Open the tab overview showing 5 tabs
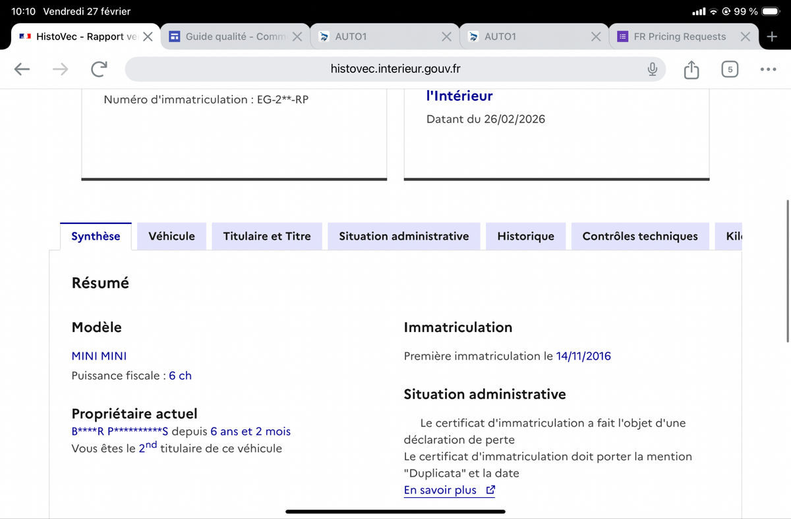Screen dimensions: 791x519 click(x=729, y=69)
